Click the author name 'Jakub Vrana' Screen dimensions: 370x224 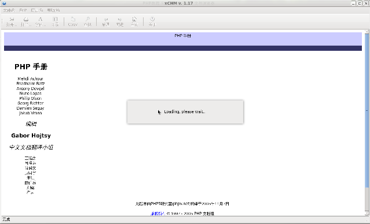(31, 113)
